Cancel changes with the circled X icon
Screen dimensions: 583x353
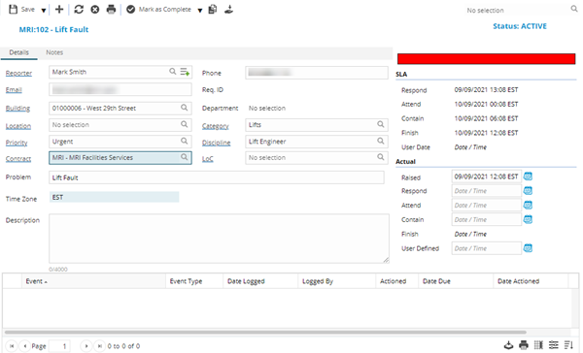tap(95, 10)
